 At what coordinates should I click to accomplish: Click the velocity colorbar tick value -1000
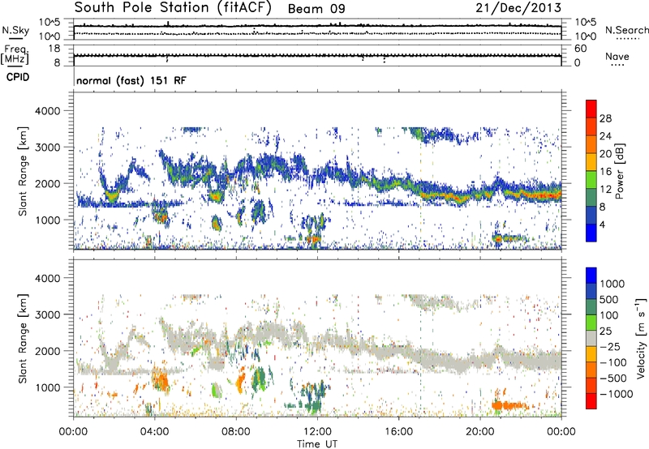[617, 394]
